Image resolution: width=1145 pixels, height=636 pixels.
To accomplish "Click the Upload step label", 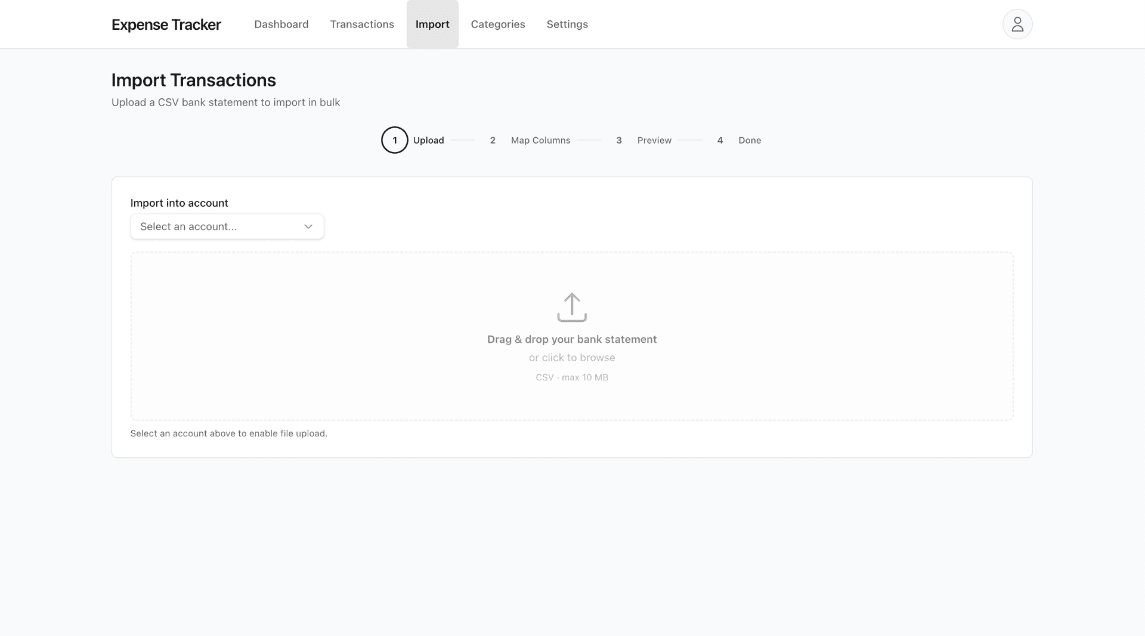I will pyautogui.click(x=428, y=140).
